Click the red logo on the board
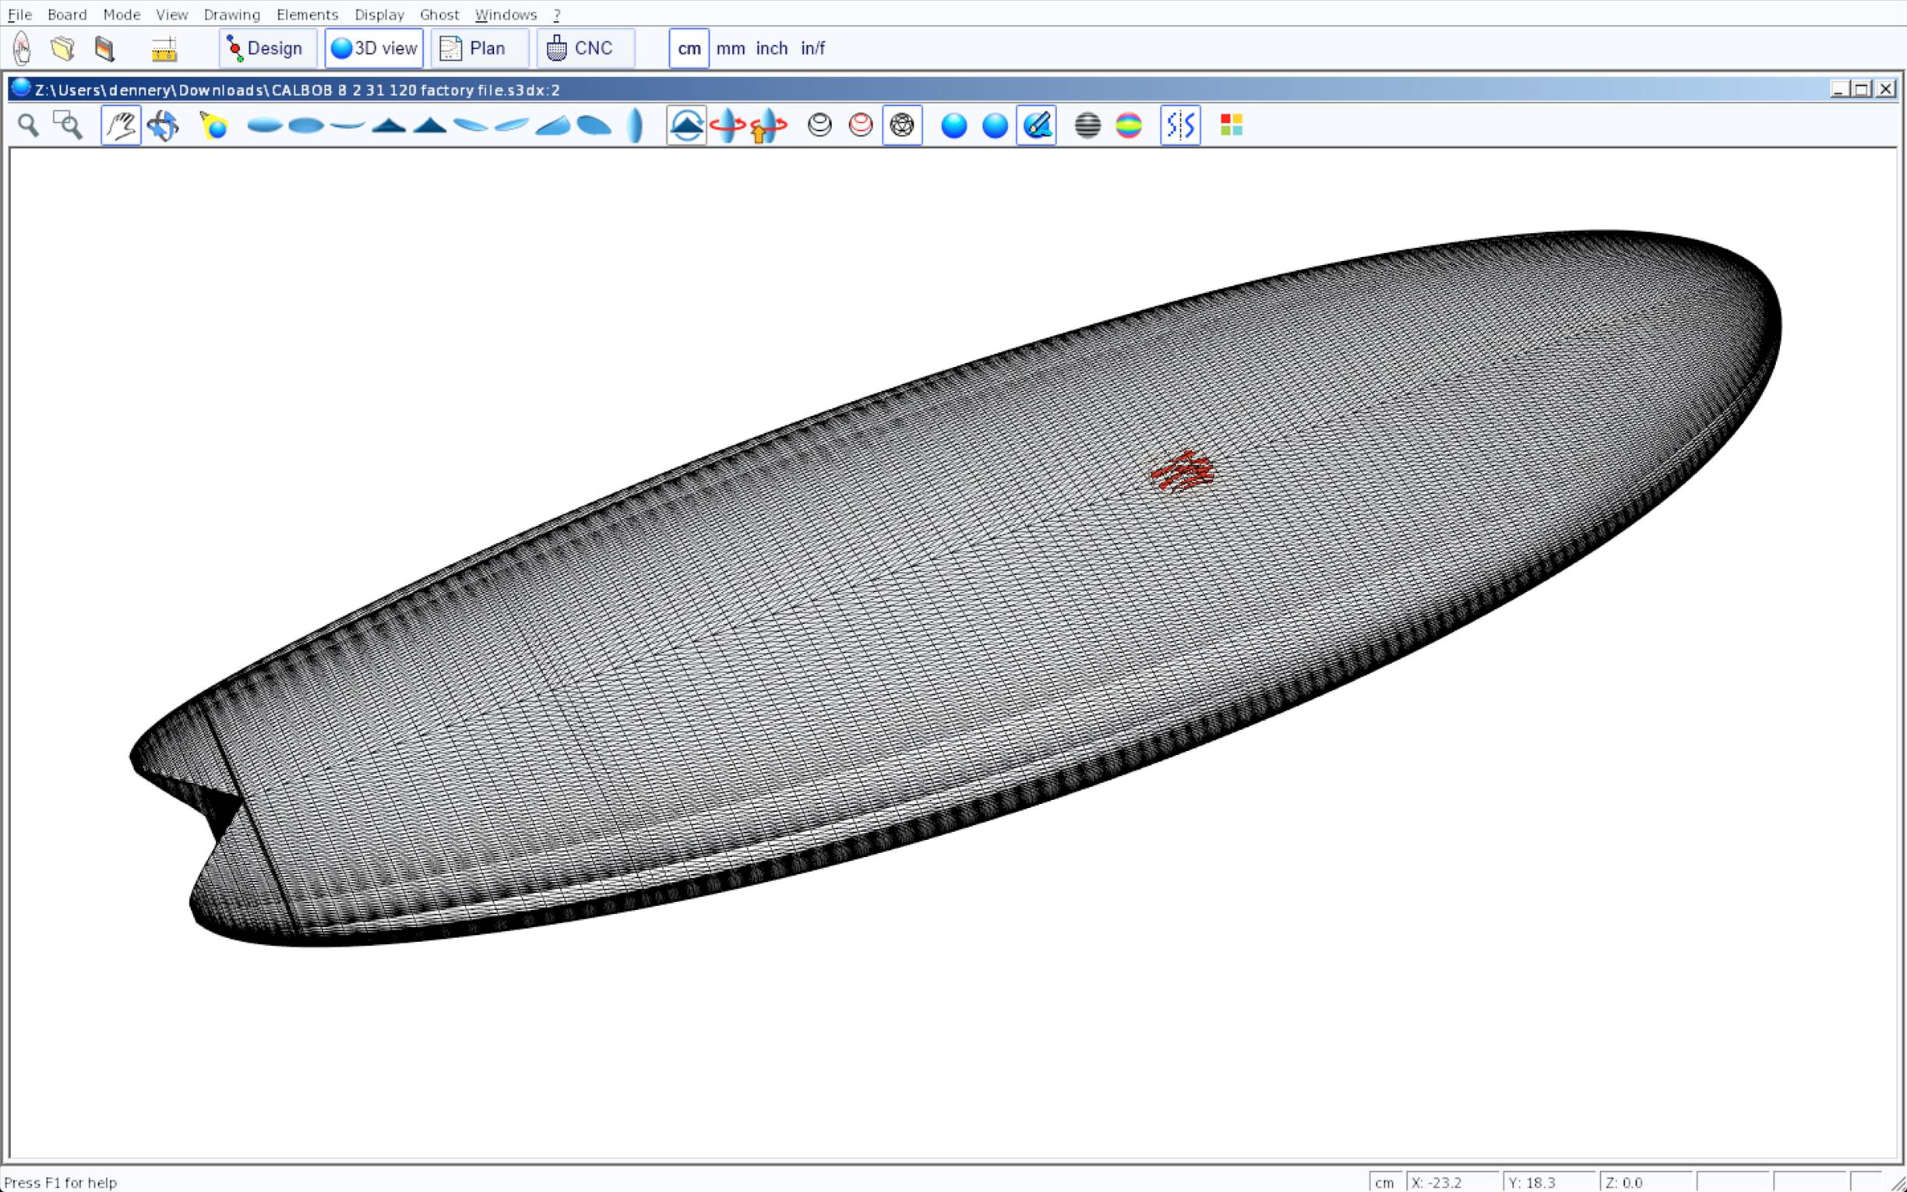The width and height of the screenshot is (1907, 1192). (1182, 472)
